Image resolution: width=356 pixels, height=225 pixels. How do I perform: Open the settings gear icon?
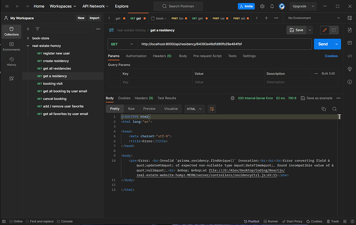[263, 6]
